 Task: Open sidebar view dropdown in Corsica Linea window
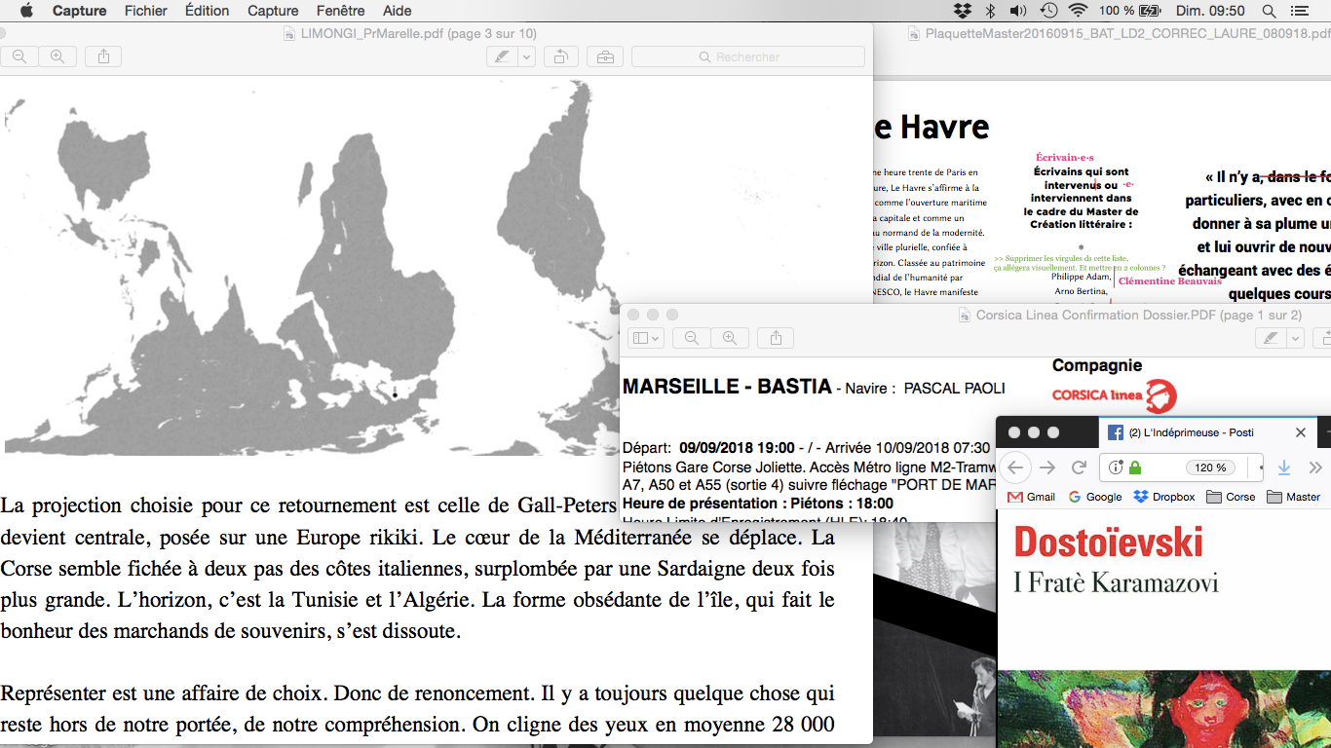point(646,338)
